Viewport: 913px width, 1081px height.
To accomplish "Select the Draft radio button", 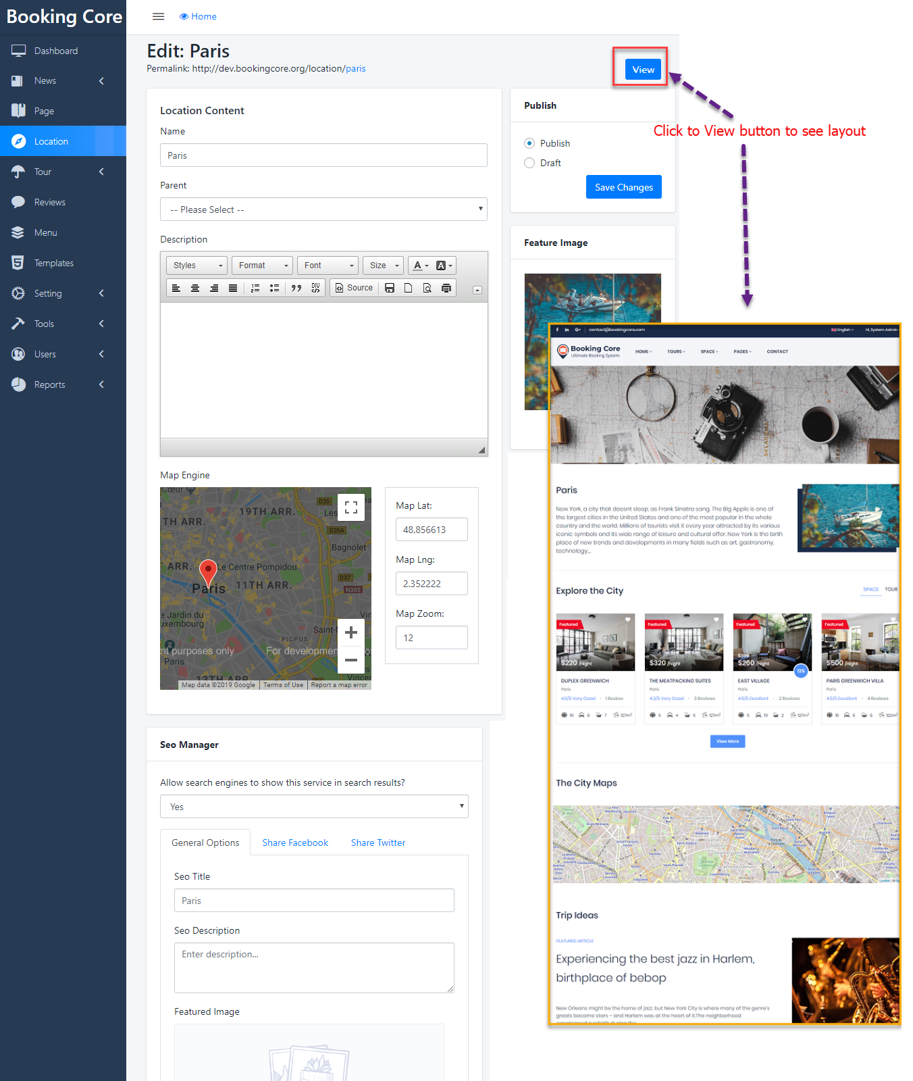I will 529,163.
